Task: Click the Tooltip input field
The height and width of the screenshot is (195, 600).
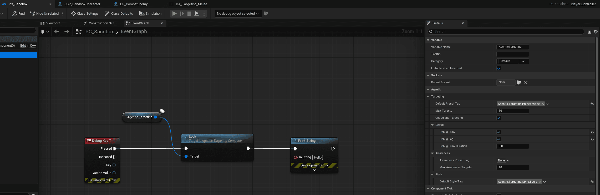Action: (x=513, y=54)
